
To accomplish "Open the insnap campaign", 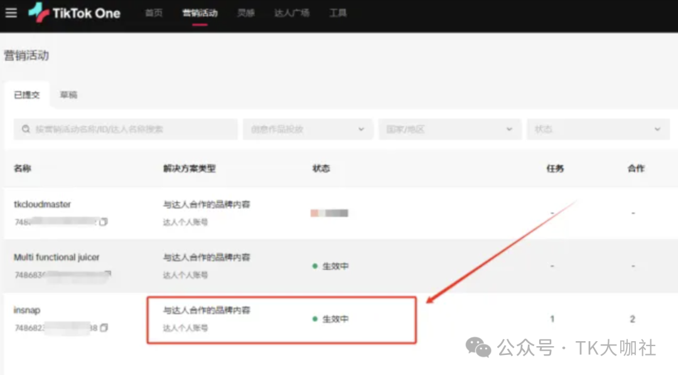I will pos(27,310).
